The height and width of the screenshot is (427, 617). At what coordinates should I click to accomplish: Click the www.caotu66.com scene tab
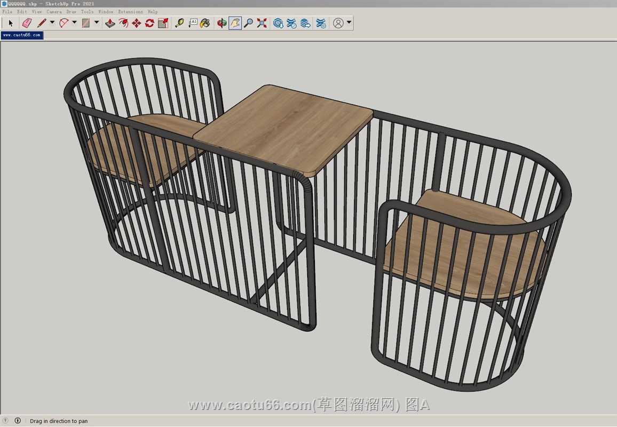22,35
